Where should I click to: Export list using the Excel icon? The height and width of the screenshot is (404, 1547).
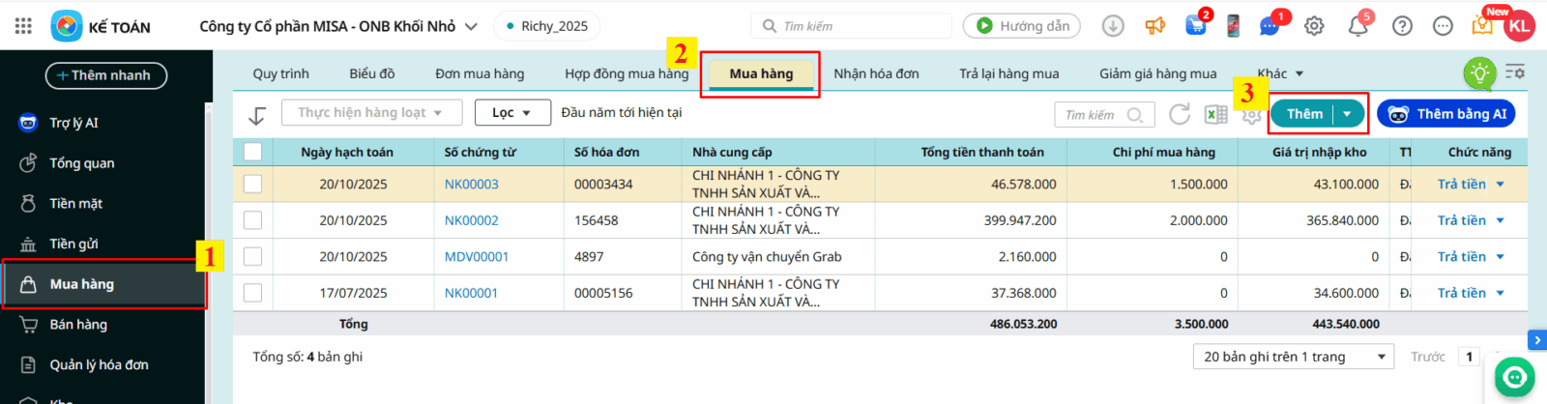coord(1215,115)
